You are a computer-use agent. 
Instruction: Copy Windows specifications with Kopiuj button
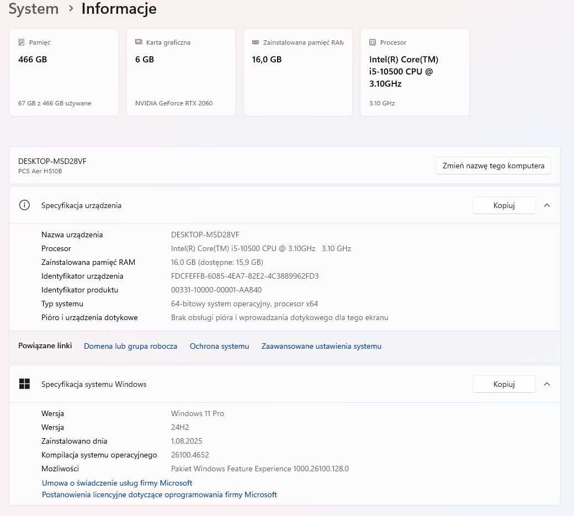coord(504,384)
